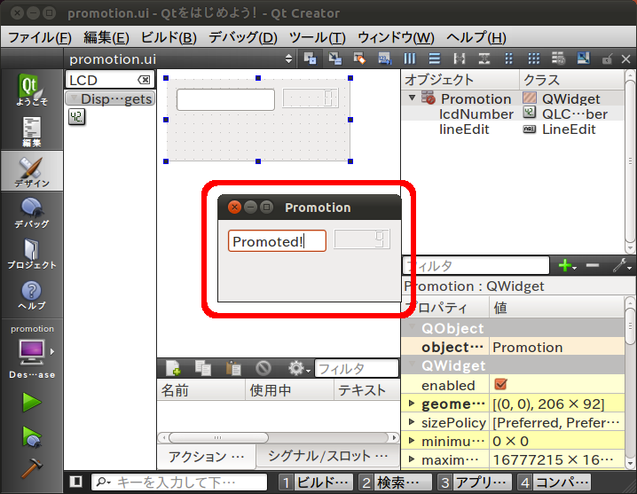This screenshot has width=637, height=494.
Task: Click the Run (green play) button
Action: (x=32, y=402)
